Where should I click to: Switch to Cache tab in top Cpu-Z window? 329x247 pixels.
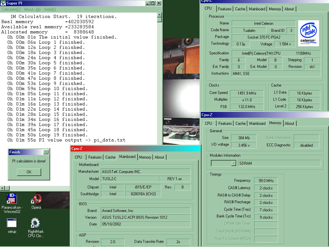pos(240,9)
